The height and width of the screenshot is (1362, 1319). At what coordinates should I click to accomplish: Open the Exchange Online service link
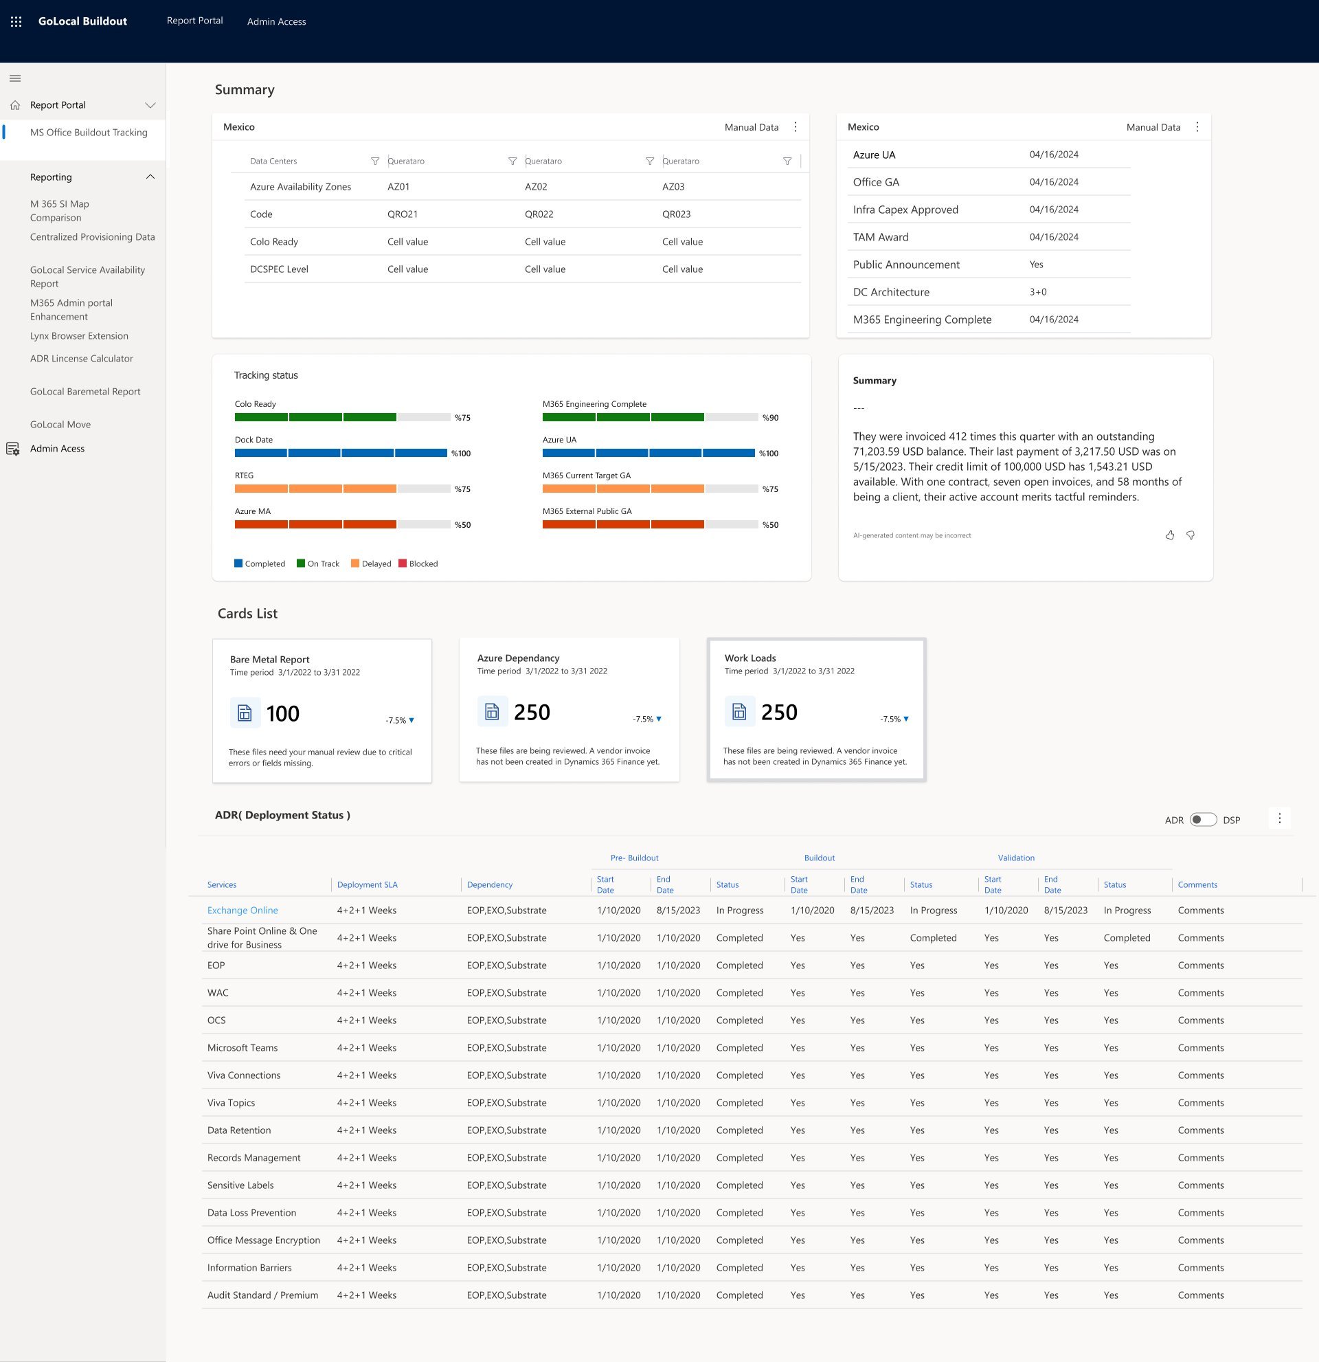pyautogui.click(x=243, y=911)
